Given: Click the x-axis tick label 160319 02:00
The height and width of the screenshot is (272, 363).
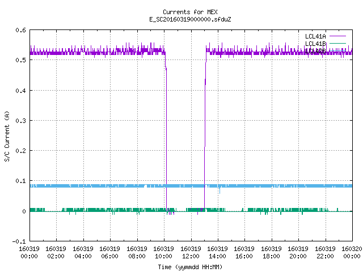Looking at the screenshot, I should tap(56, 253).
